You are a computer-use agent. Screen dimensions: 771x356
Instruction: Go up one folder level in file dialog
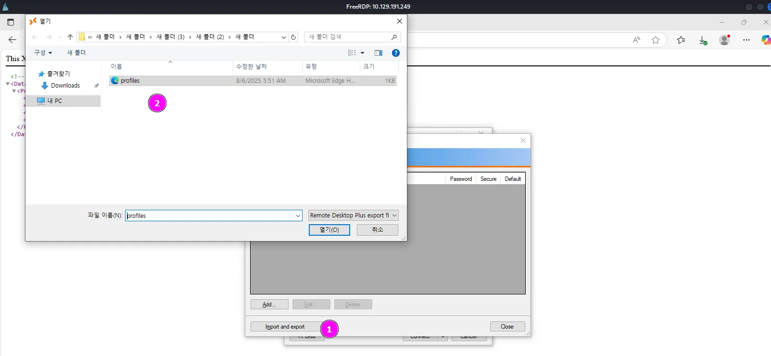(x=70, y=37)
